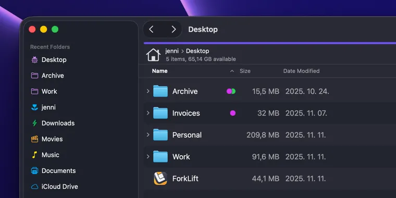Click the 91,6 MB size value

(266, 157)
